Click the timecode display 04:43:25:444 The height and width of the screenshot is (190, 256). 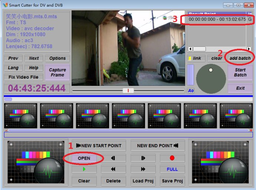point(37,88)
